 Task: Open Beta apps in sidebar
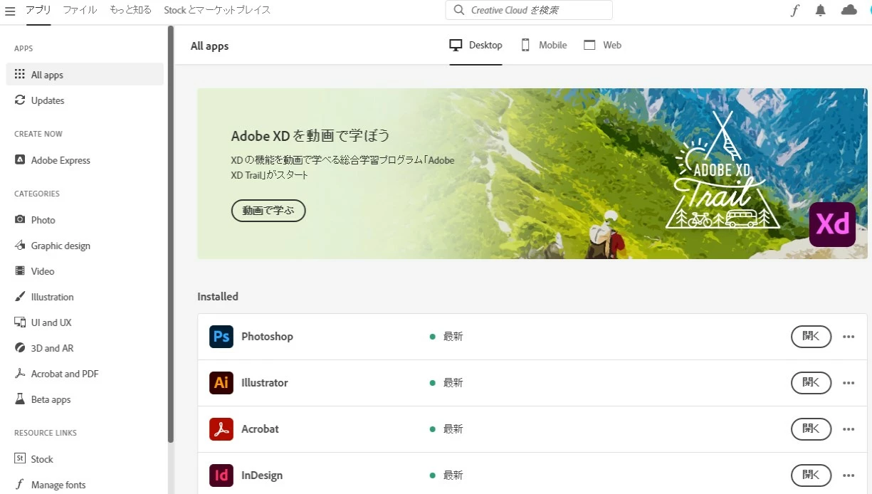click(x=85, y=399)
